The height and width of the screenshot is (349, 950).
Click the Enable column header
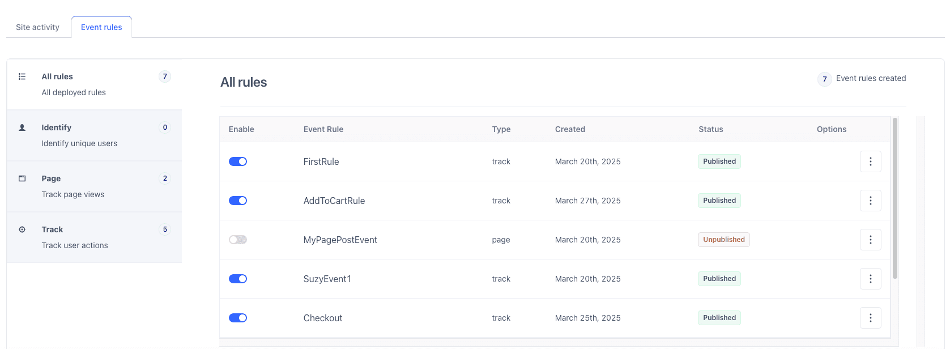coord(241,129)
